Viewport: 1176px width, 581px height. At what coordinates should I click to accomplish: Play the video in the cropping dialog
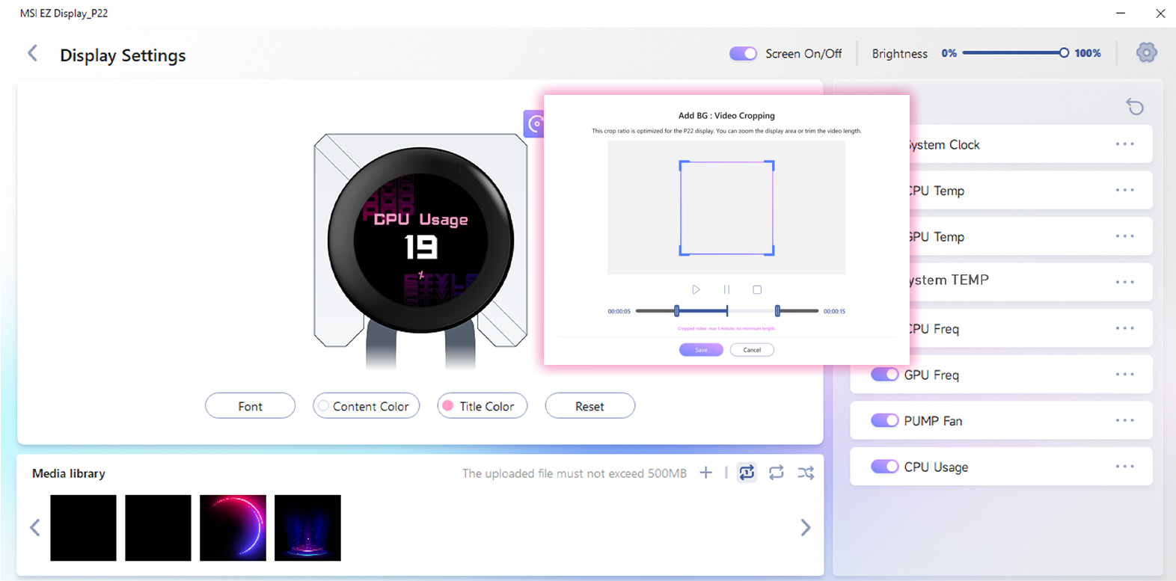point(696,289)
